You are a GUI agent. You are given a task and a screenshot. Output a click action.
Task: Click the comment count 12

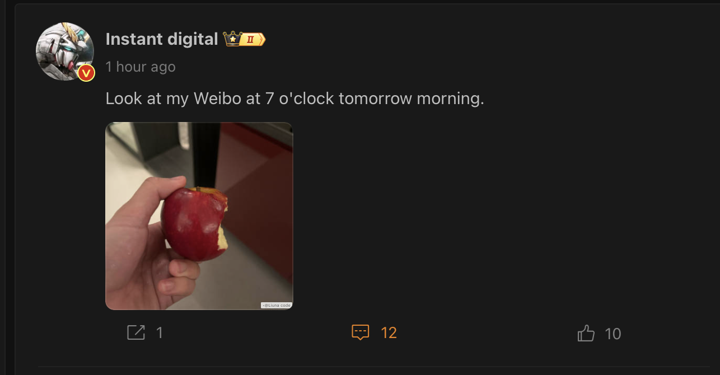coord(389,333)
